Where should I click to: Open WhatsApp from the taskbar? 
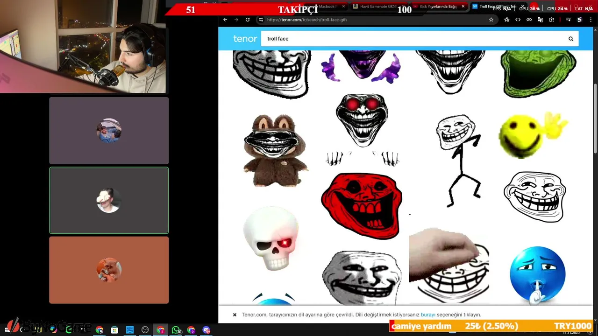[176, 330]
